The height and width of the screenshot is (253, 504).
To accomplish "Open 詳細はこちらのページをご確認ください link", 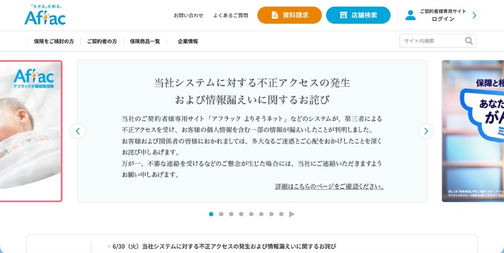I will 329,186.
